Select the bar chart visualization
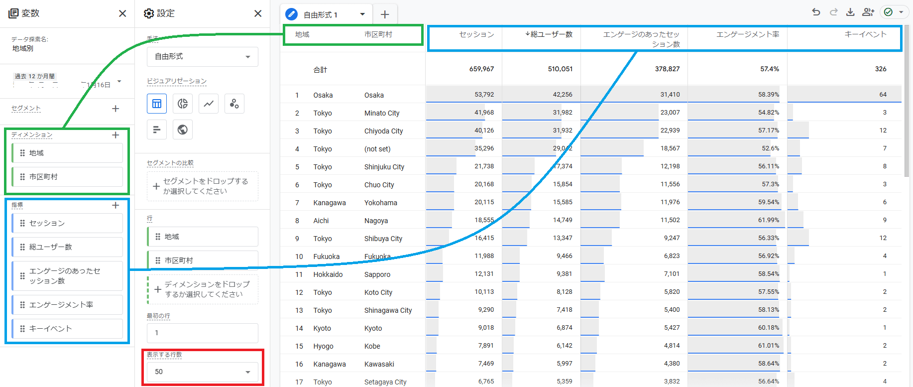 click(157, 129)
